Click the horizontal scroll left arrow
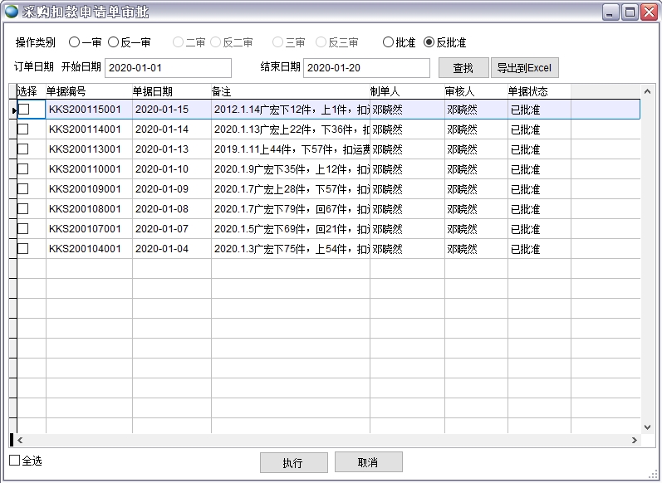 [x=20, y=441]
